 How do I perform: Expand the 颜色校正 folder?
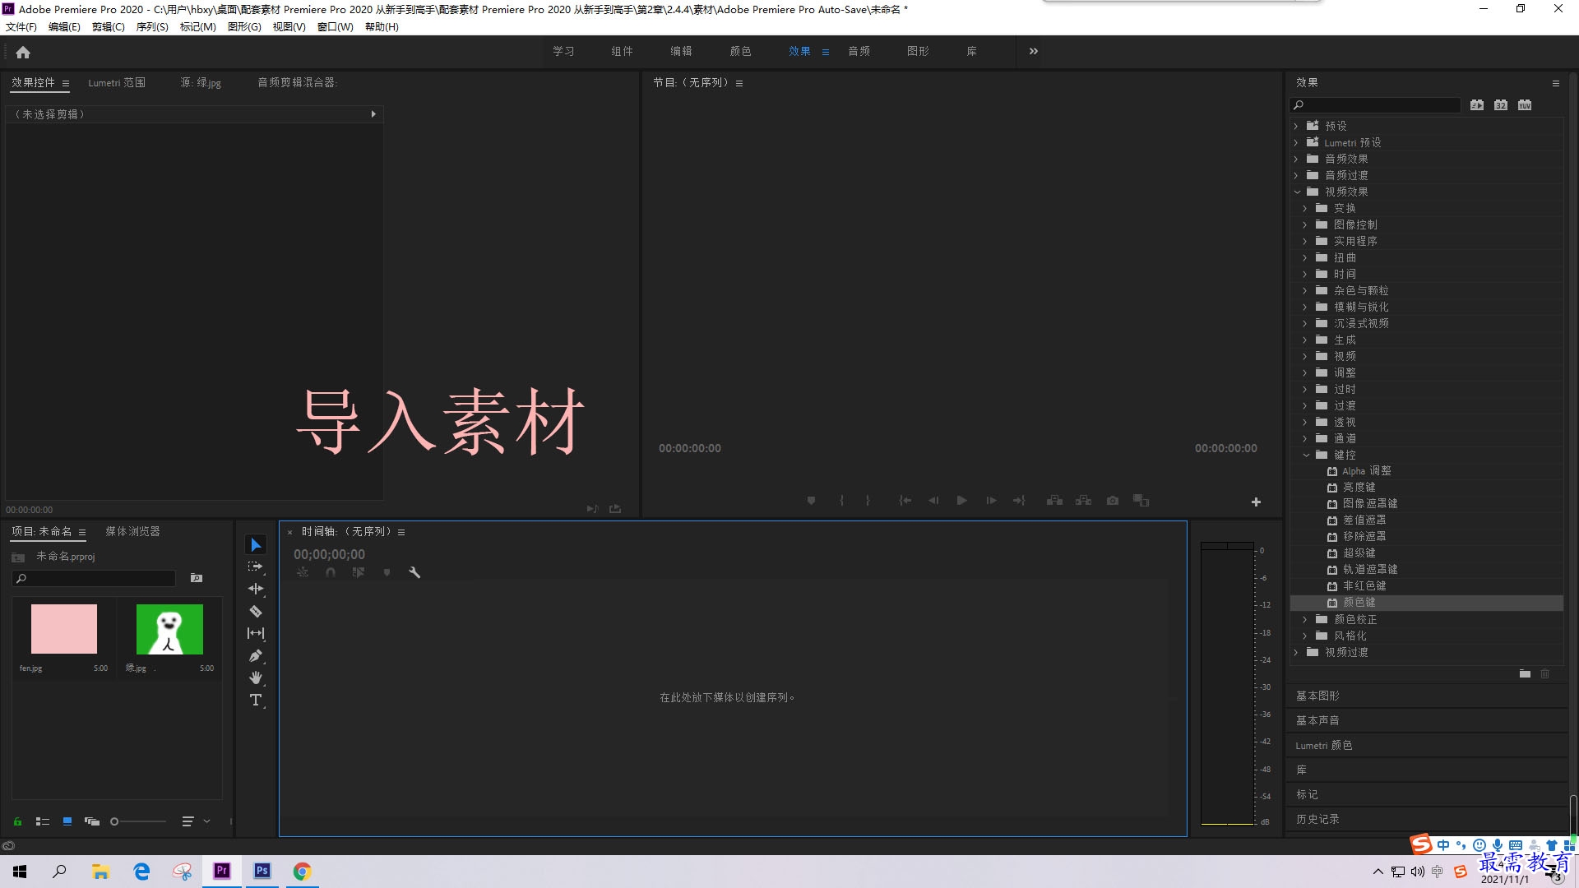pos(1305,619)
